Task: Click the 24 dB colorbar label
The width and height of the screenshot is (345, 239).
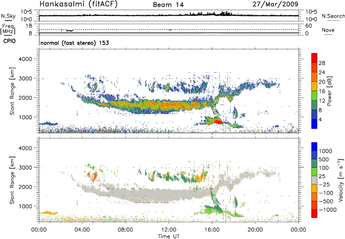Action: (322, 72)
